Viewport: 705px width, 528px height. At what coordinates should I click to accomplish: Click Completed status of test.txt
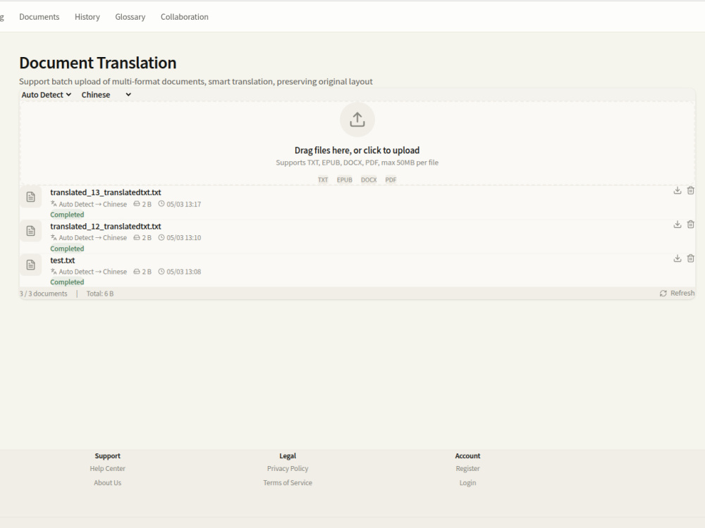[x=67, y=282]
